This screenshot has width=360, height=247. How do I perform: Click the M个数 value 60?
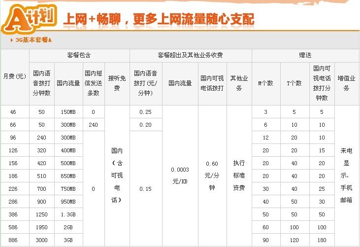coord(266,227)
